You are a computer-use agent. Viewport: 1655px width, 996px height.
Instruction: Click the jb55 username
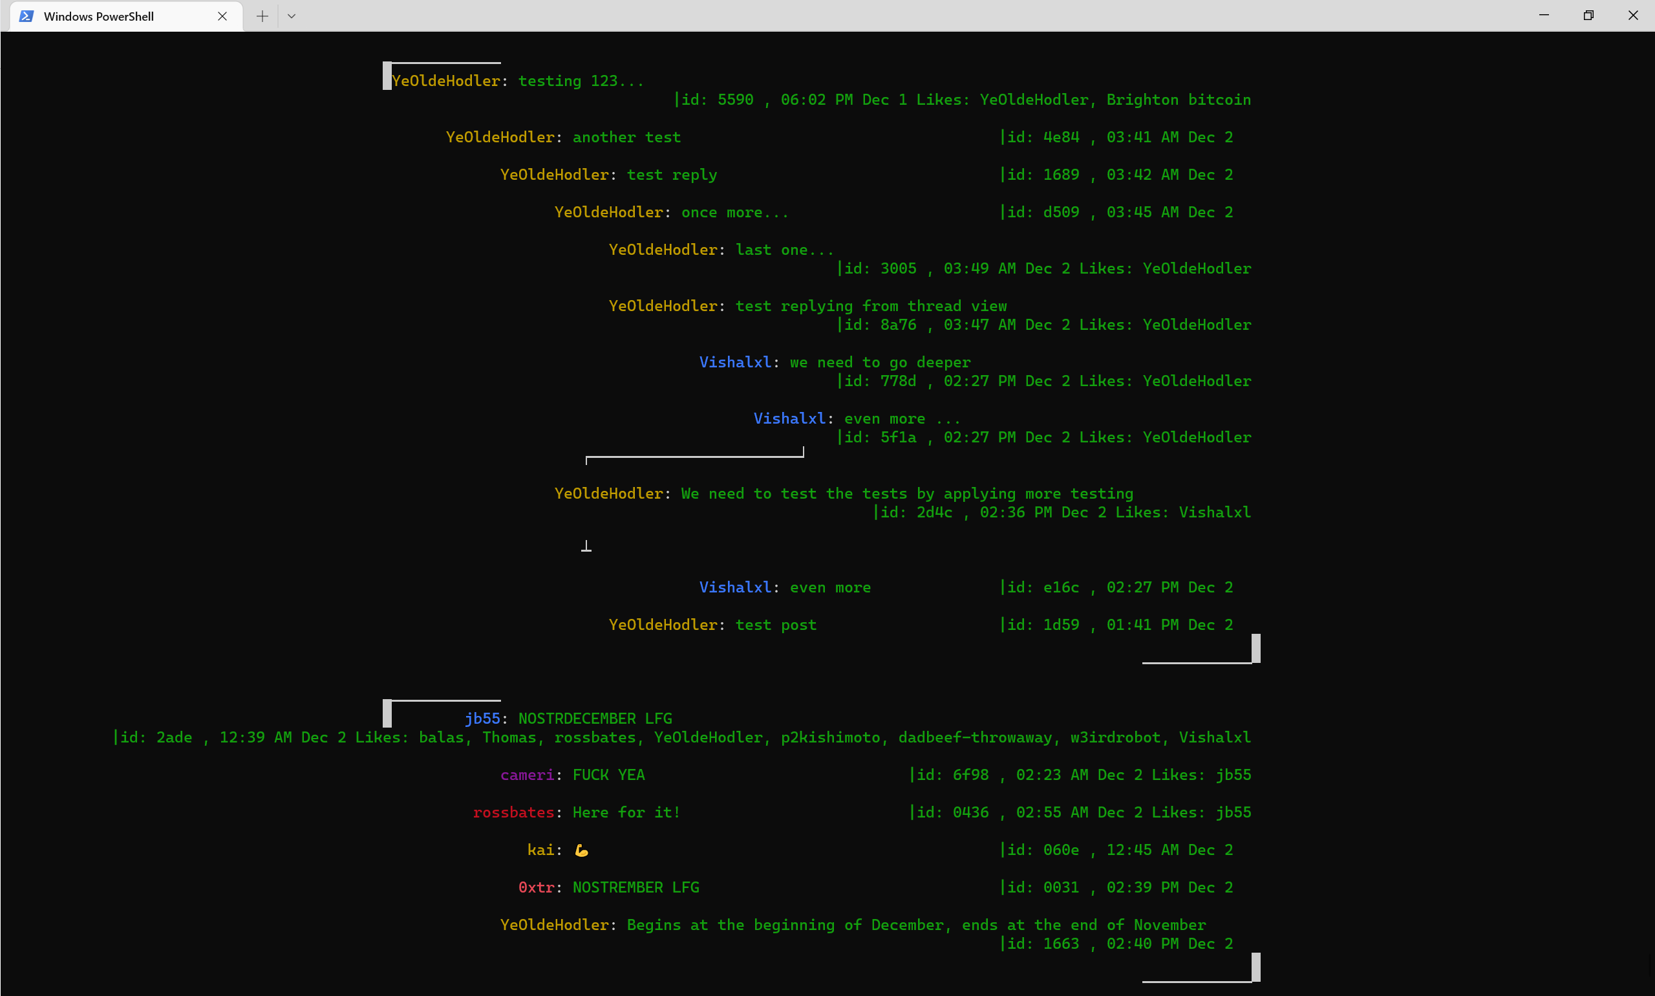pos(482,719)
